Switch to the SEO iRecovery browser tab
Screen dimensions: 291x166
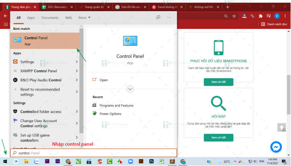[57, 7]
